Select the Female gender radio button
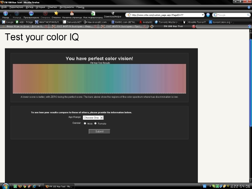 click(x=95, y=123)
